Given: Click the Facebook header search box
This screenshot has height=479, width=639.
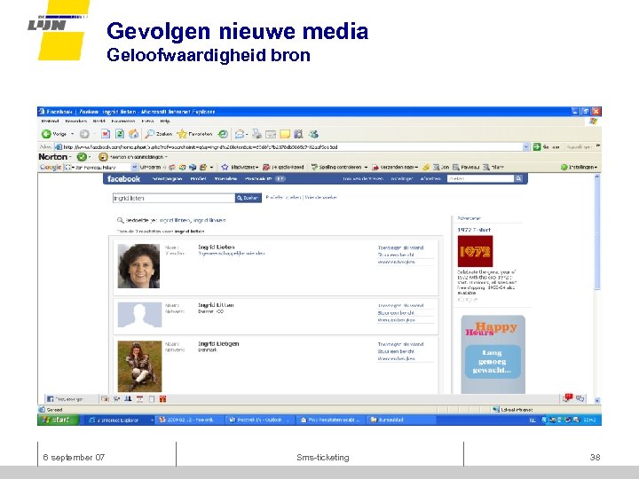Looking at the screenshot, I should 480,178.
